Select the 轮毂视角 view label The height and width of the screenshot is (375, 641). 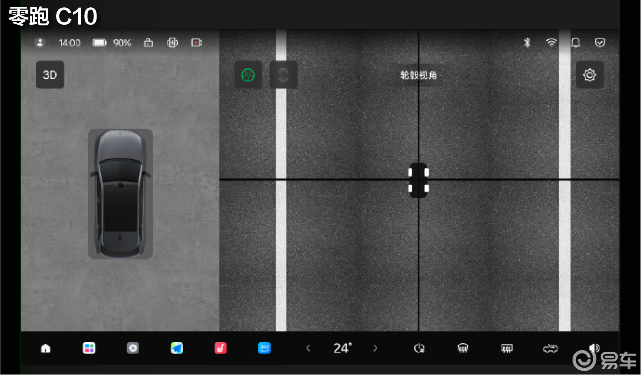click(418, 75)
